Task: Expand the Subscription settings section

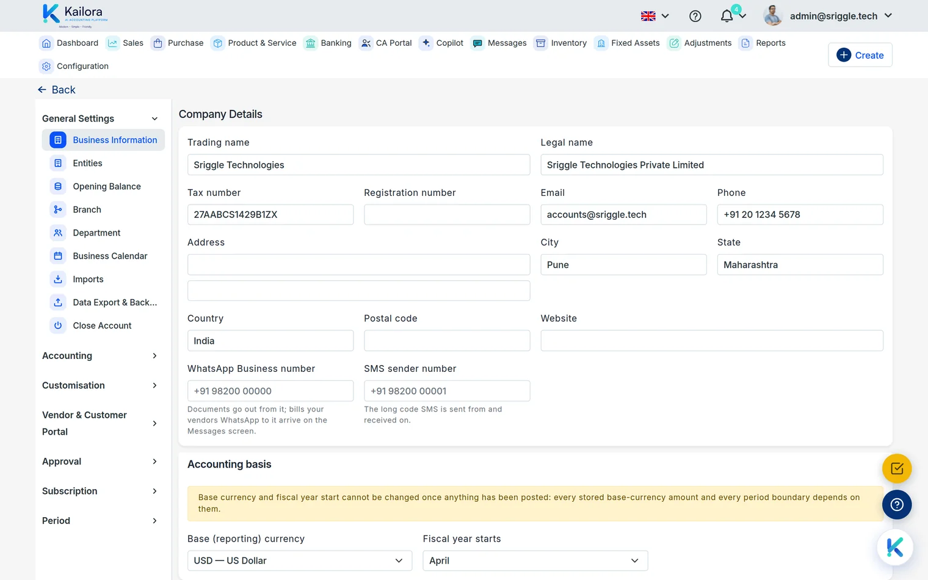Action: pyautogui.click(x=100, y=491)
